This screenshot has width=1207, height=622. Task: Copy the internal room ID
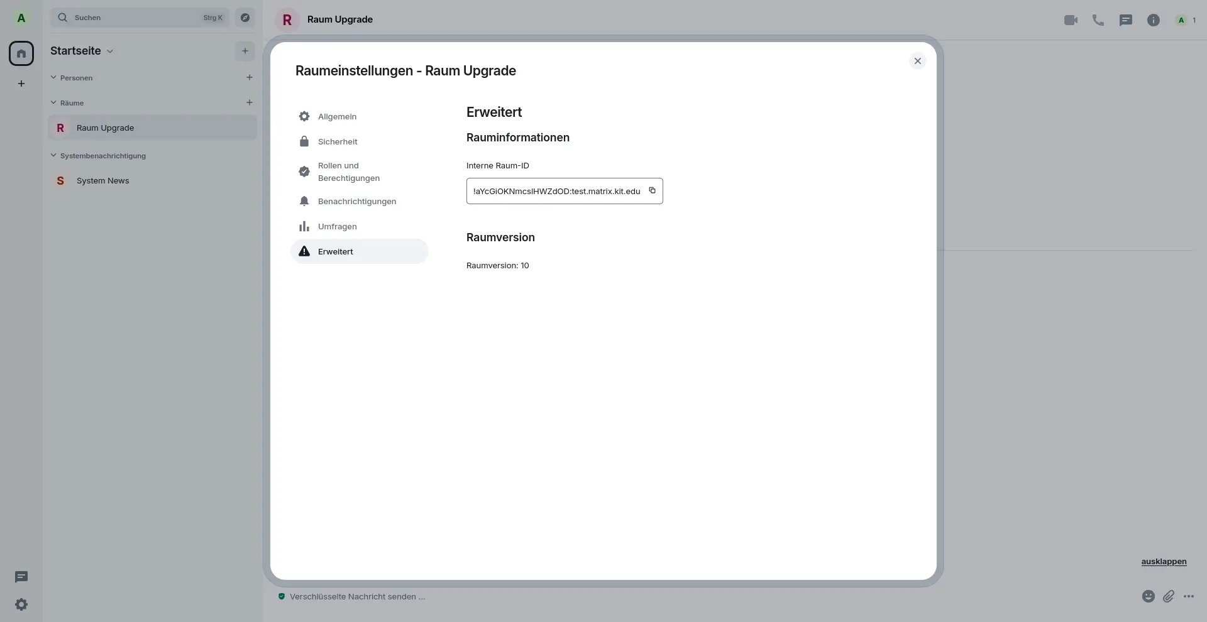coord(652,190)
